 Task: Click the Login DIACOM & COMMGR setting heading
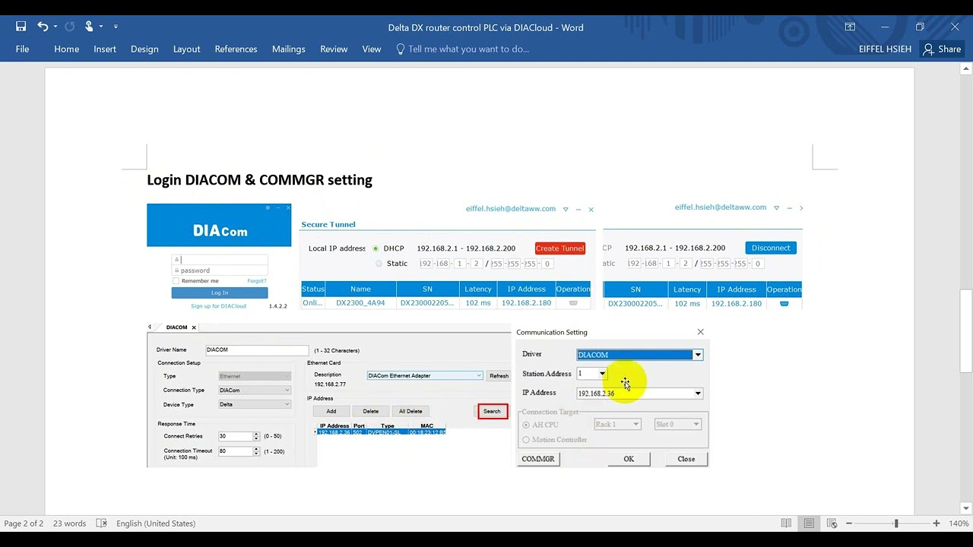pyautogui.click(x=259, y=180)
